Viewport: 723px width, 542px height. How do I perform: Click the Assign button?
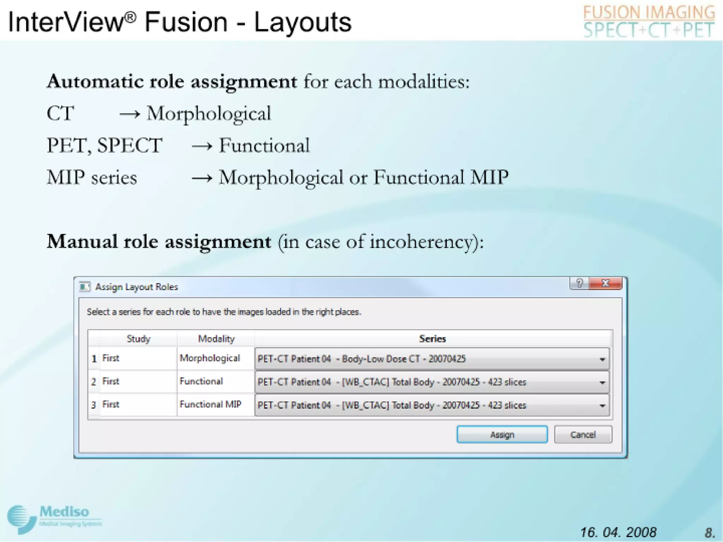502,434
